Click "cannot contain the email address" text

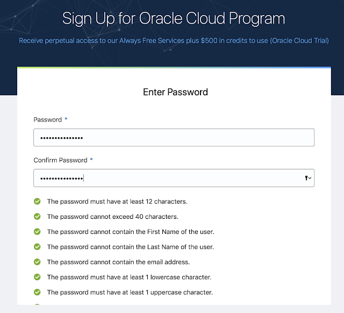(x=118, y=262)
